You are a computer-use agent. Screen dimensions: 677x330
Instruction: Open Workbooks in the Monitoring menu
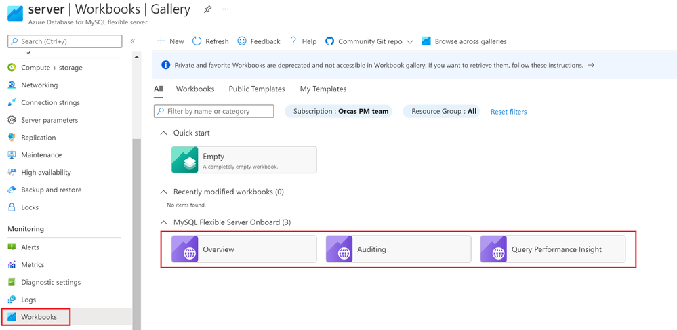tap(66, 317)
